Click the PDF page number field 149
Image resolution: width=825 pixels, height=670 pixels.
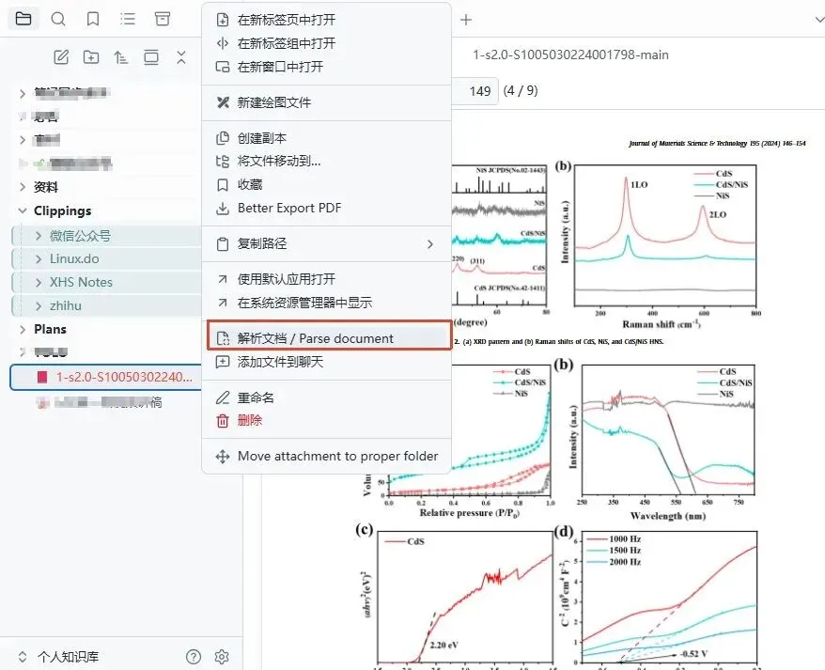click(475, 91)
